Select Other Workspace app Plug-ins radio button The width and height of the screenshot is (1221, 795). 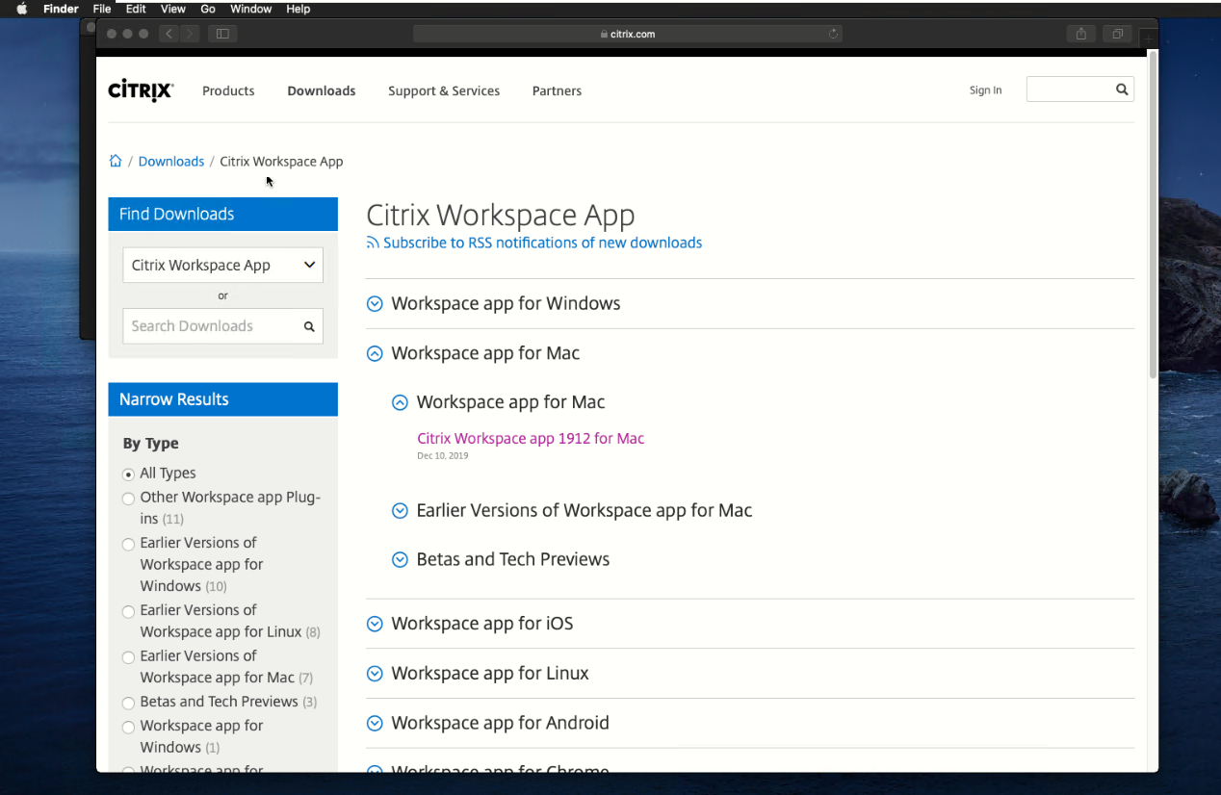(128, 499)
